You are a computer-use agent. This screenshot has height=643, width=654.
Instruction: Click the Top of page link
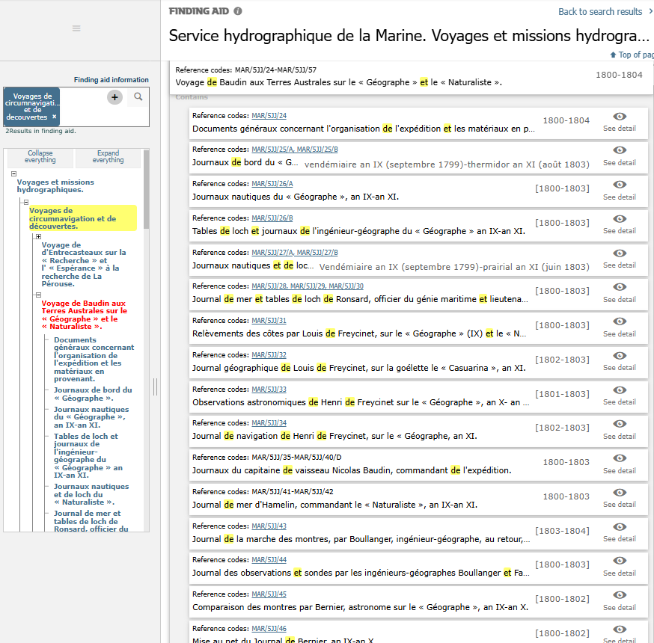pyautogui.click(x=635, y=55)
